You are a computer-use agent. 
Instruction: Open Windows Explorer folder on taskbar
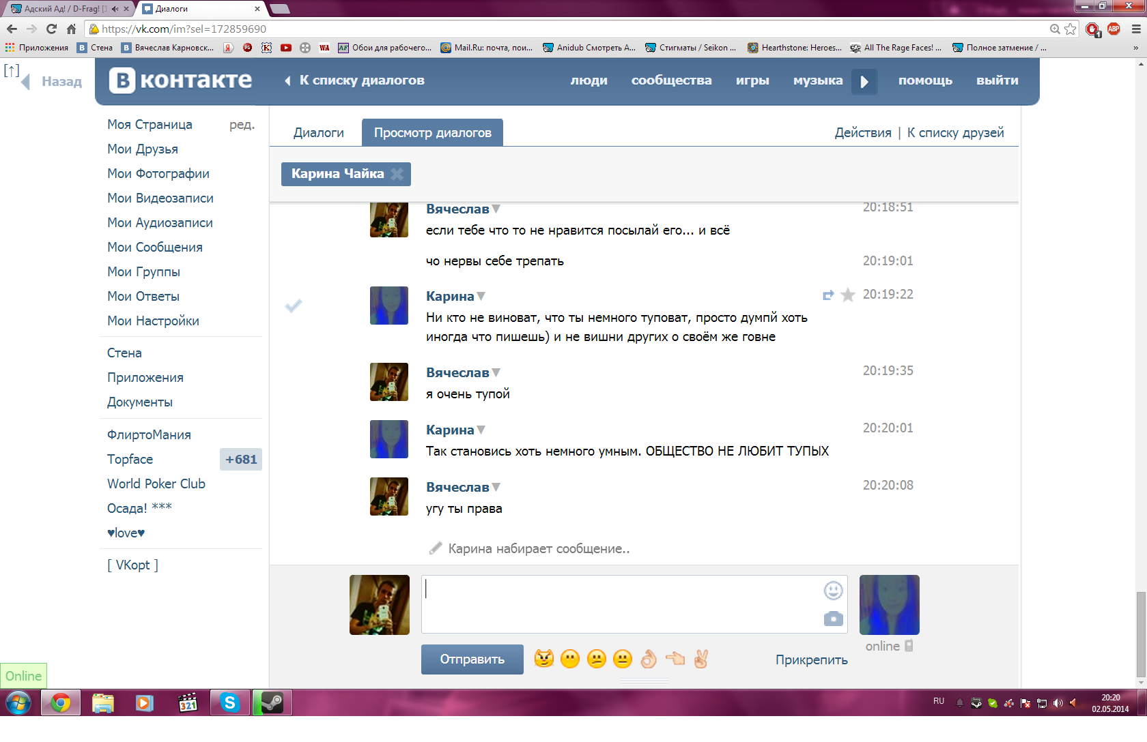point(102,702)
